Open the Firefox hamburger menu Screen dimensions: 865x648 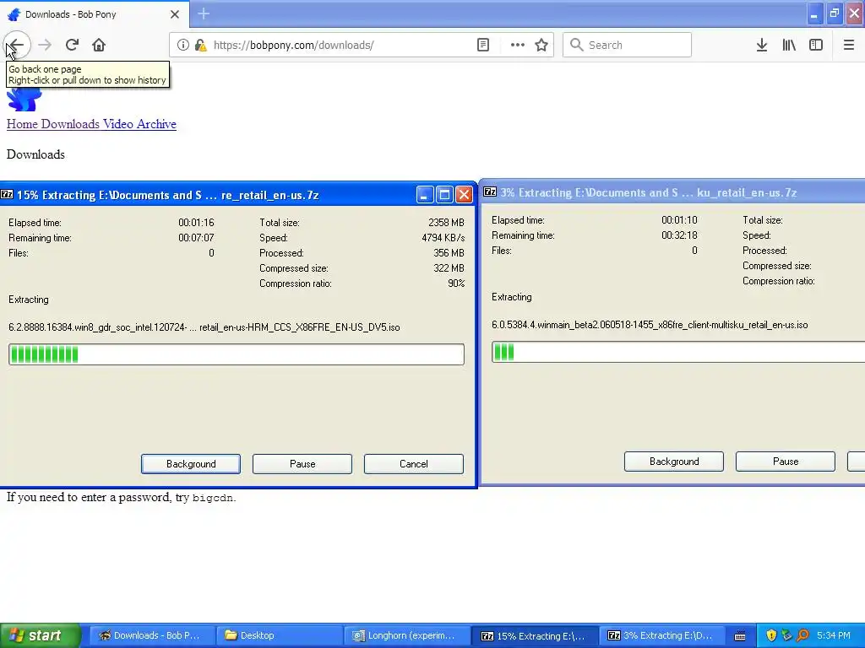848,46
